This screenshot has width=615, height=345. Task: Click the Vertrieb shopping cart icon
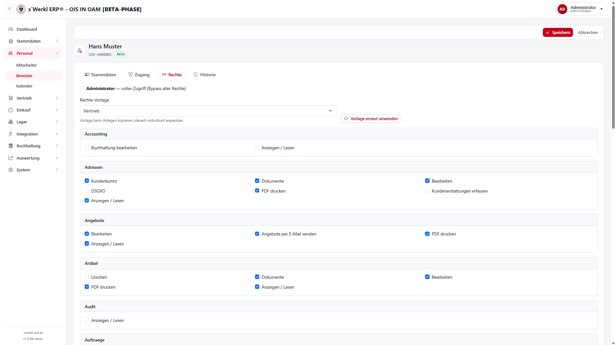click(x=11, y=98)
